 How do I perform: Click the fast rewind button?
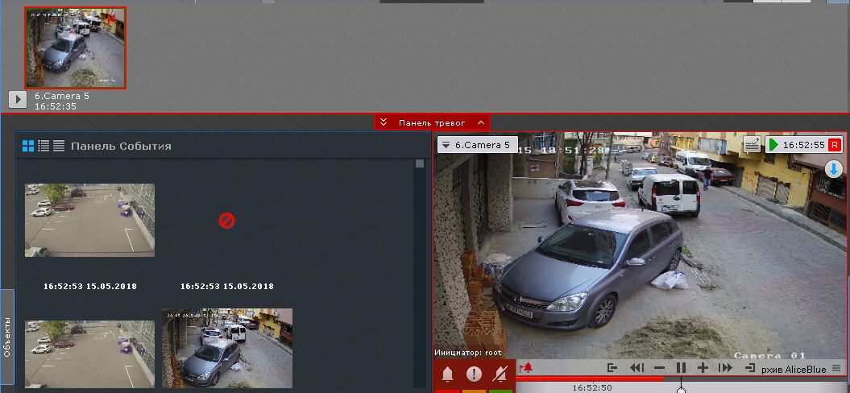636,368
